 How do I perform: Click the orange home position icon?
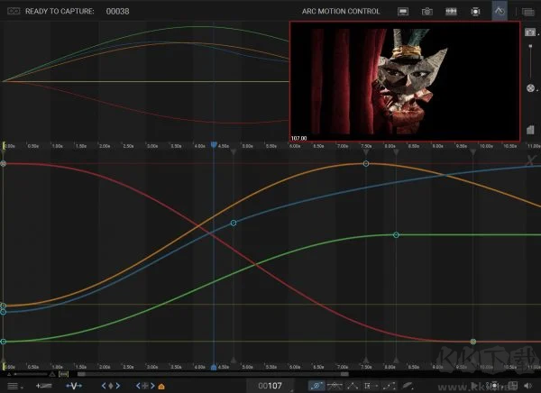161,386
